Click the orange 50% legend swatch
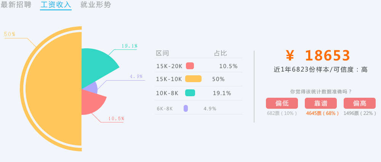Screen dimensions: 381x162 coord(193,79)
